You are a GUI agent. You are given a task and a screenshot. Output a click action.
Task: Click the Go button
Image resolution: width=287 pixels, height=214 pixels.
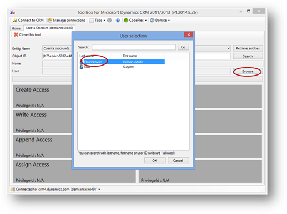tap(183, 47)
